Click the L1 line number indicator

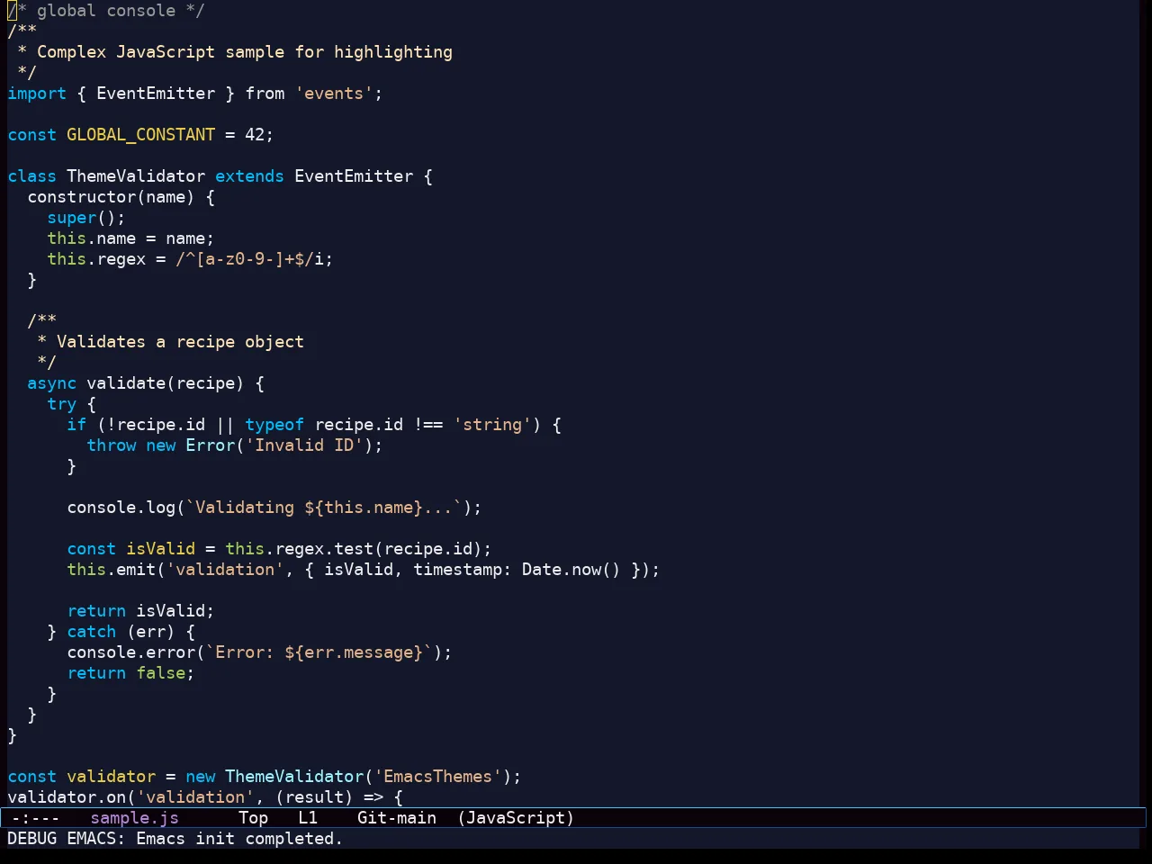(309, 818)
